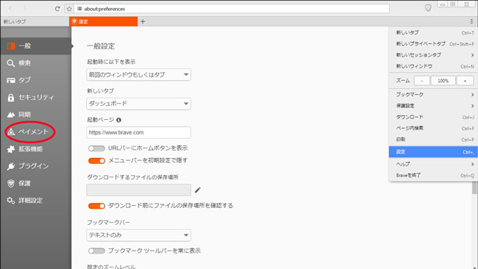Select 印刷 menu item
The width and height of the screenshot is (478, 269).
433,140
